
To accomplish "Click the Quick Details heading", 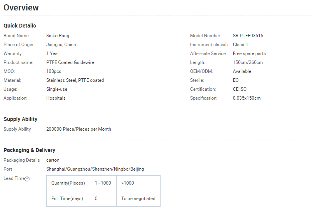I will click(20, 26).
